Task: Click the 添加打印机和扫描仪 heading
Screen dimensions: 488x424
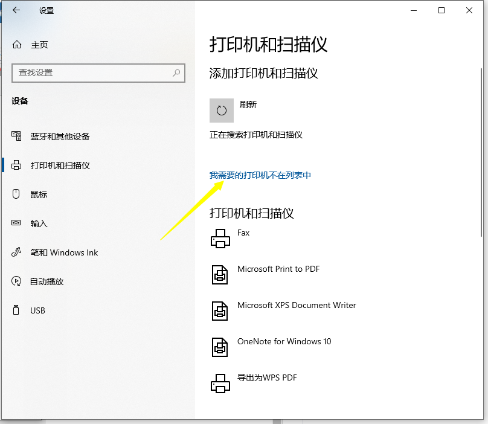Action: (x=263, y=74)
